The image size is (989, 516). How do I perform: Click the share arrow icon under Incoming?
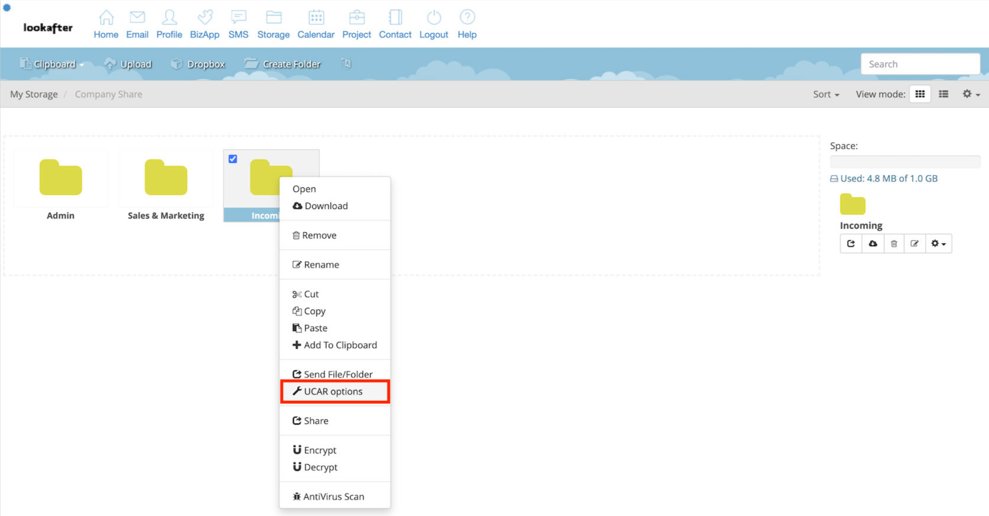[851, 243]
